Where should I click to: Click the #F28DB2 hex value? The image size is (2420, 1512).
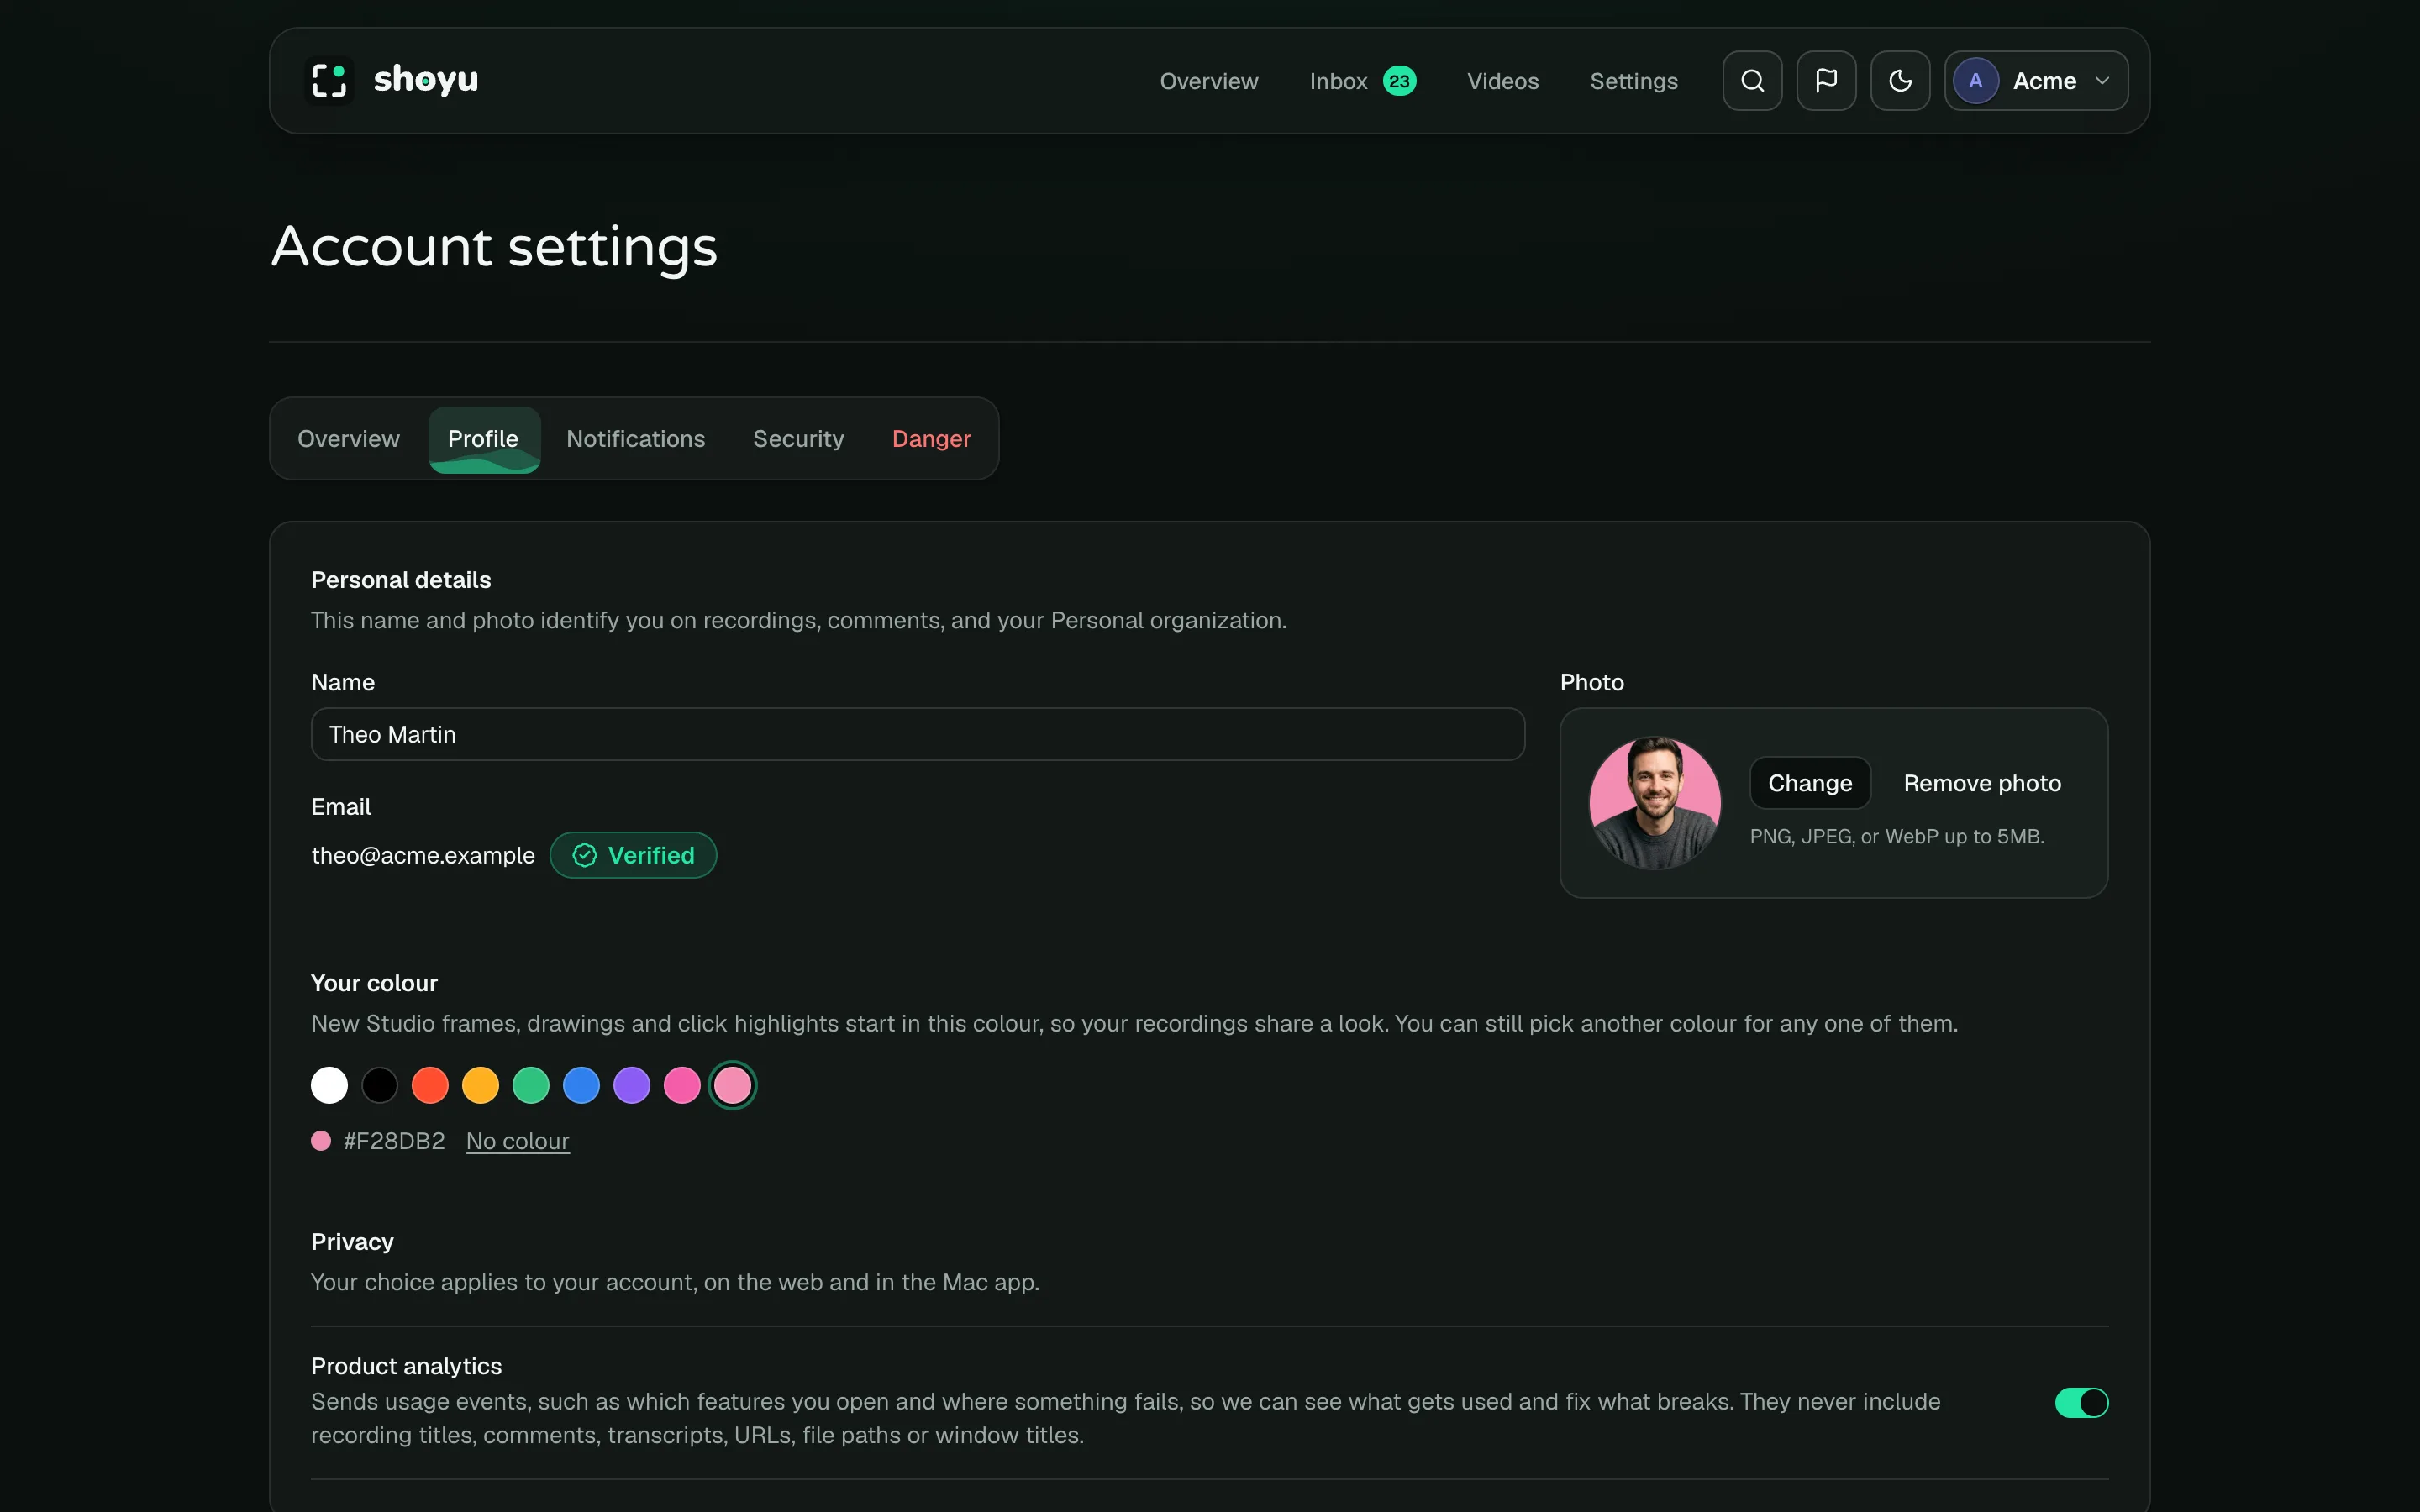394,1141
